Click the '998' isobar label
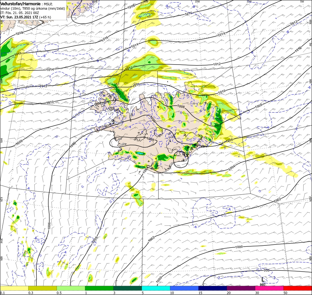This screenshot has width=312, height=295. click(x=266, y=270)
